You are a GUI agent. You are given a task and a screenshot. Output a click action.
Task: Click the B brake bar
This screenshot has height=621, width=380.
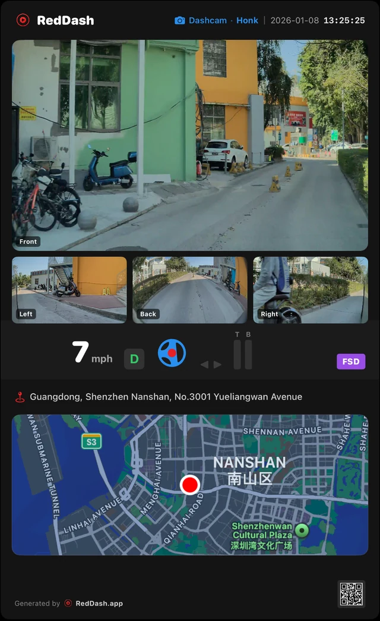tap(248, 354)
